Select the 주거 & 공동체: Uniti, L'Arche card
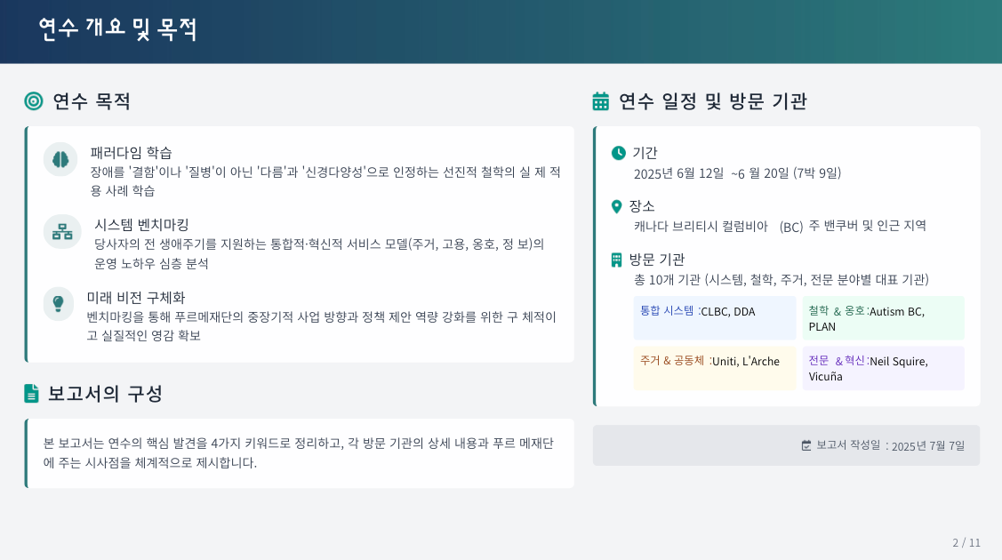 coord(715,368)
